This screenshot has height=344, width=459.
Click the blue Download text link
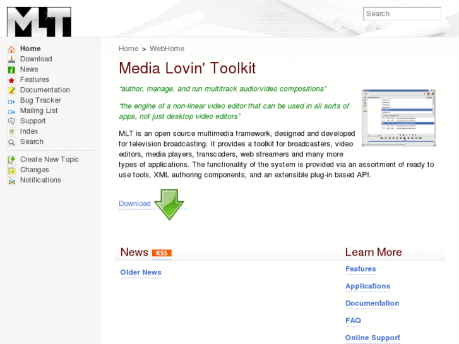[134, 203]
